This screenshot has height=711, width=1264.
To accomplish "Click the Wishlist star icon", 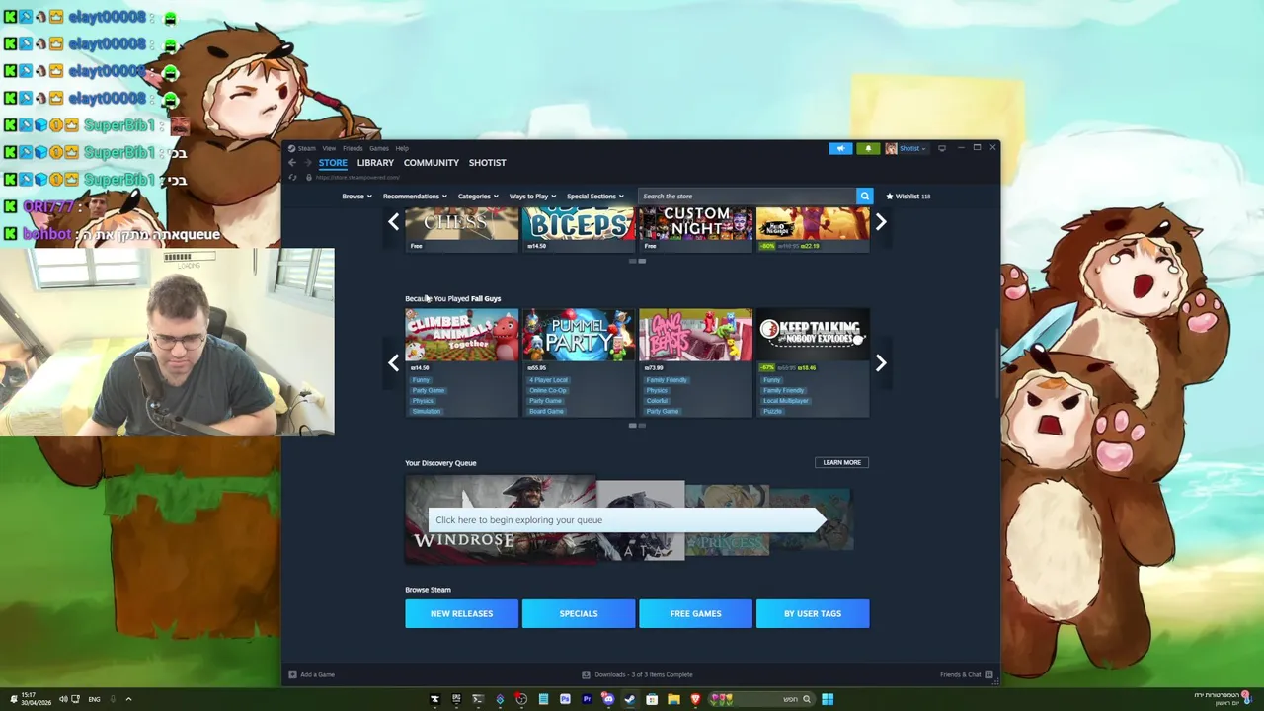I will [x=890, y=196].
